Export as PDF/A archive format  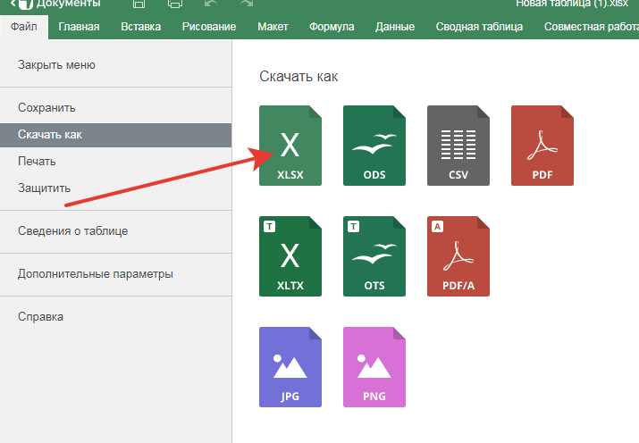click(458, 256)
